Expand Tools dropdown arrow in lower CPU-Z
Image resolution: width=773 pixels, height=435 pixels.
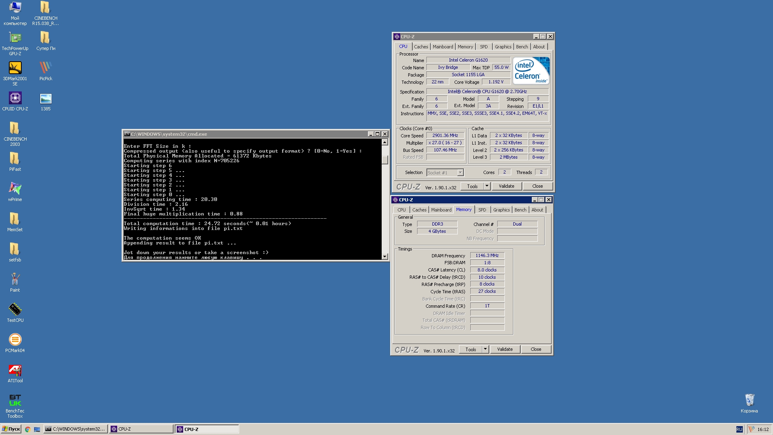(x=485, y=349)
